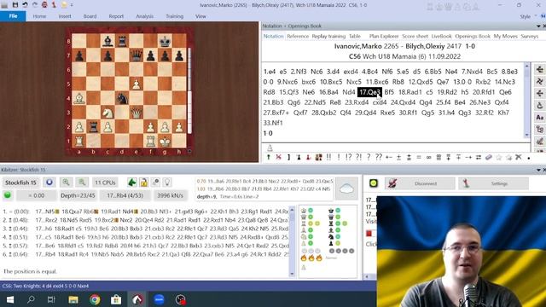Switch to the Plan Explorer tab
546x307 pixels.
384,36
